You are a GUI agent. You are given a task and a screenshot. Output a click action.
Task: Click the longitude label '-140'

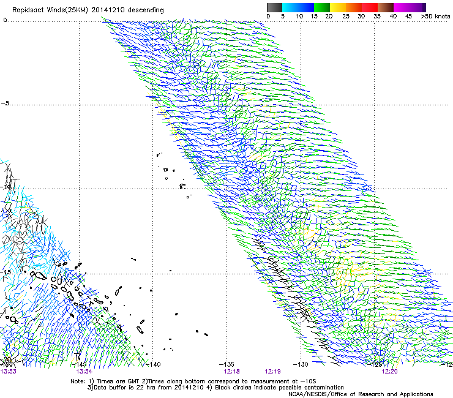[153, 364]
